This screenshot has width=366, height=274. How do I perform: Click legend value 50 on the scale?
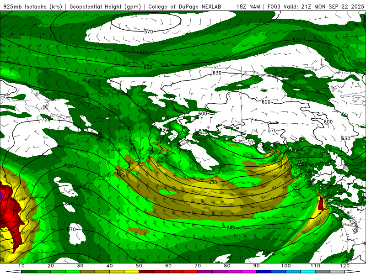point(139,266)
